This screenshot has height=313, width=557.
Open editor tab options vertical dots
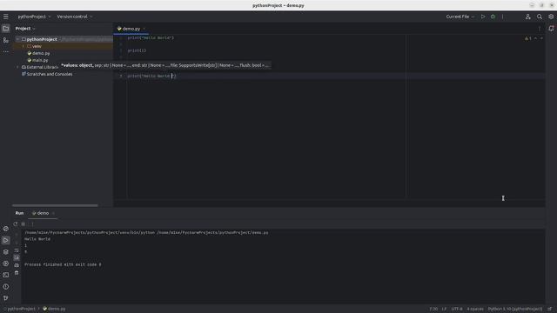coord(540,29)
